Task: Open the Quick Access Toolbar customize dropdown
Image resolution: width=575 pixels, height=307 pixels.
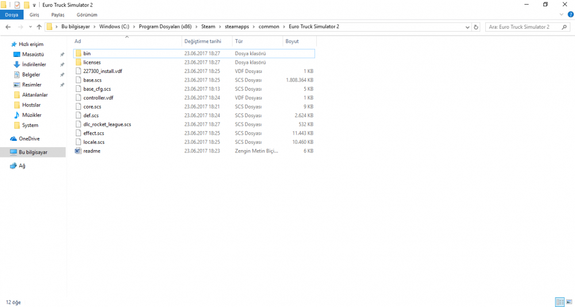Action: [34, 5]
